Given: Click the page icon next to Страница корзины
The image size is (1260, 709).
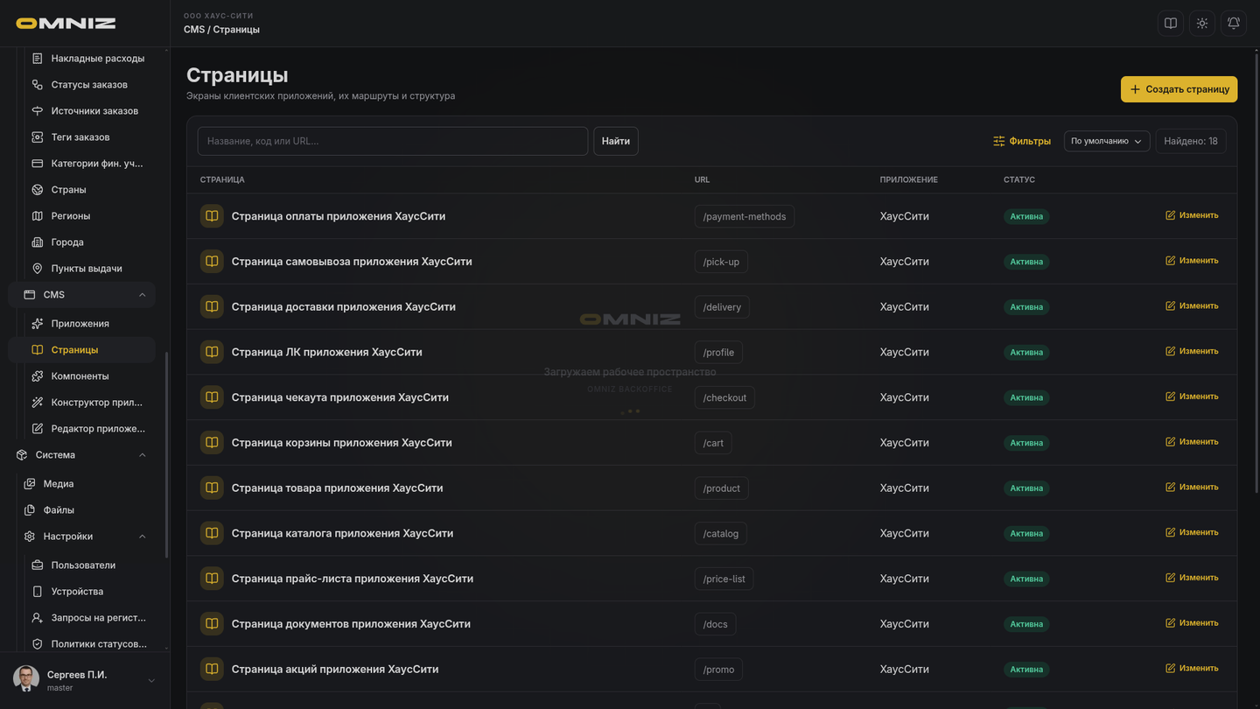Looking at the screenshot, I should click(212, 443).
